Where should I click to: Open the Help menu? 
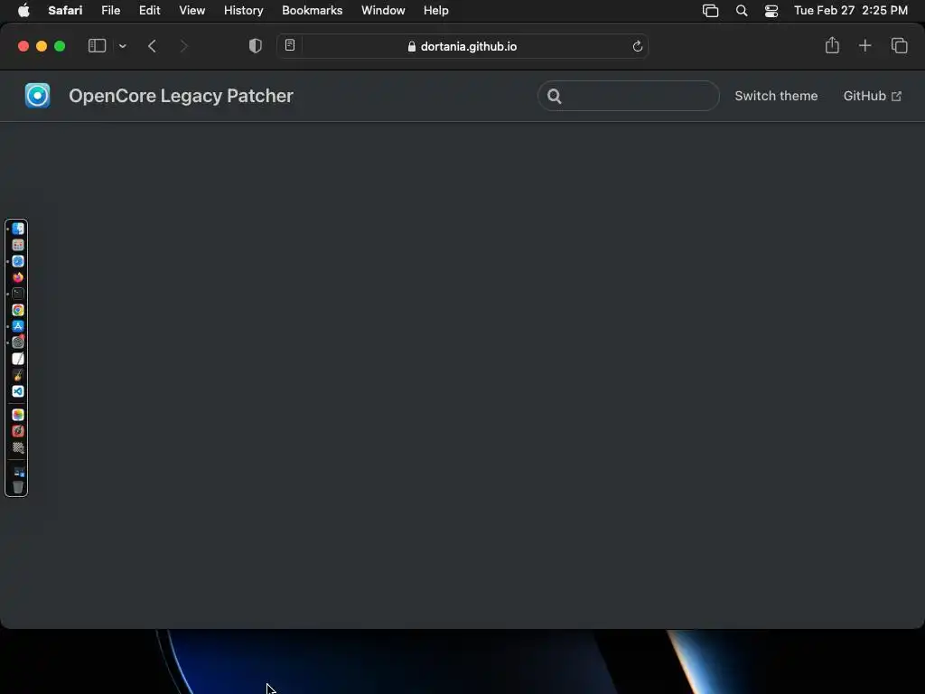click(436, 11)
